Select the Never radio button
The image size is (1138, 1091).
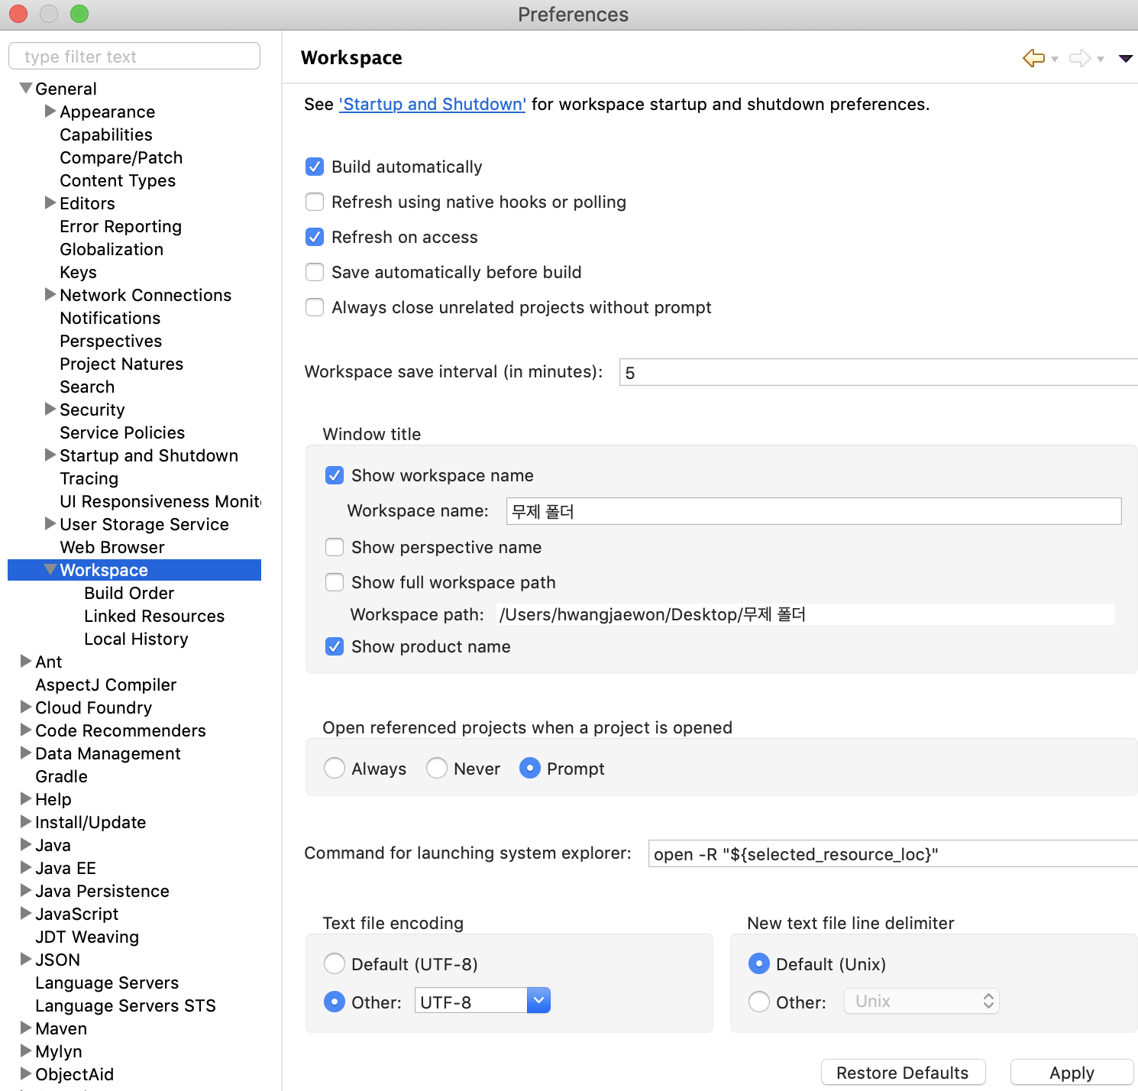[x=437, y=768]
